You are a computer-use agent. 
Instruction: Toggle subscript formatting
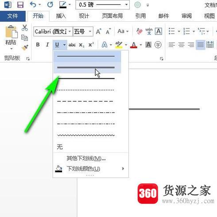pos(81,45)
